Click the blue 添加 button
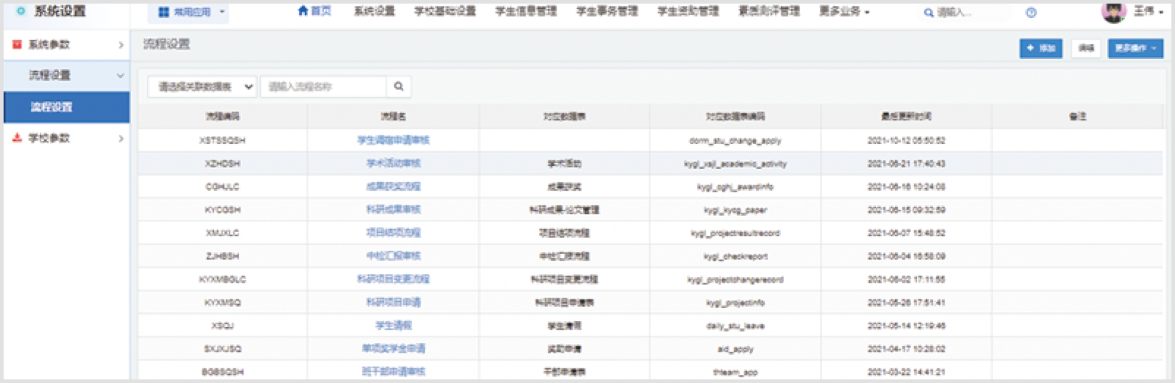 (x=1041, y=48)
